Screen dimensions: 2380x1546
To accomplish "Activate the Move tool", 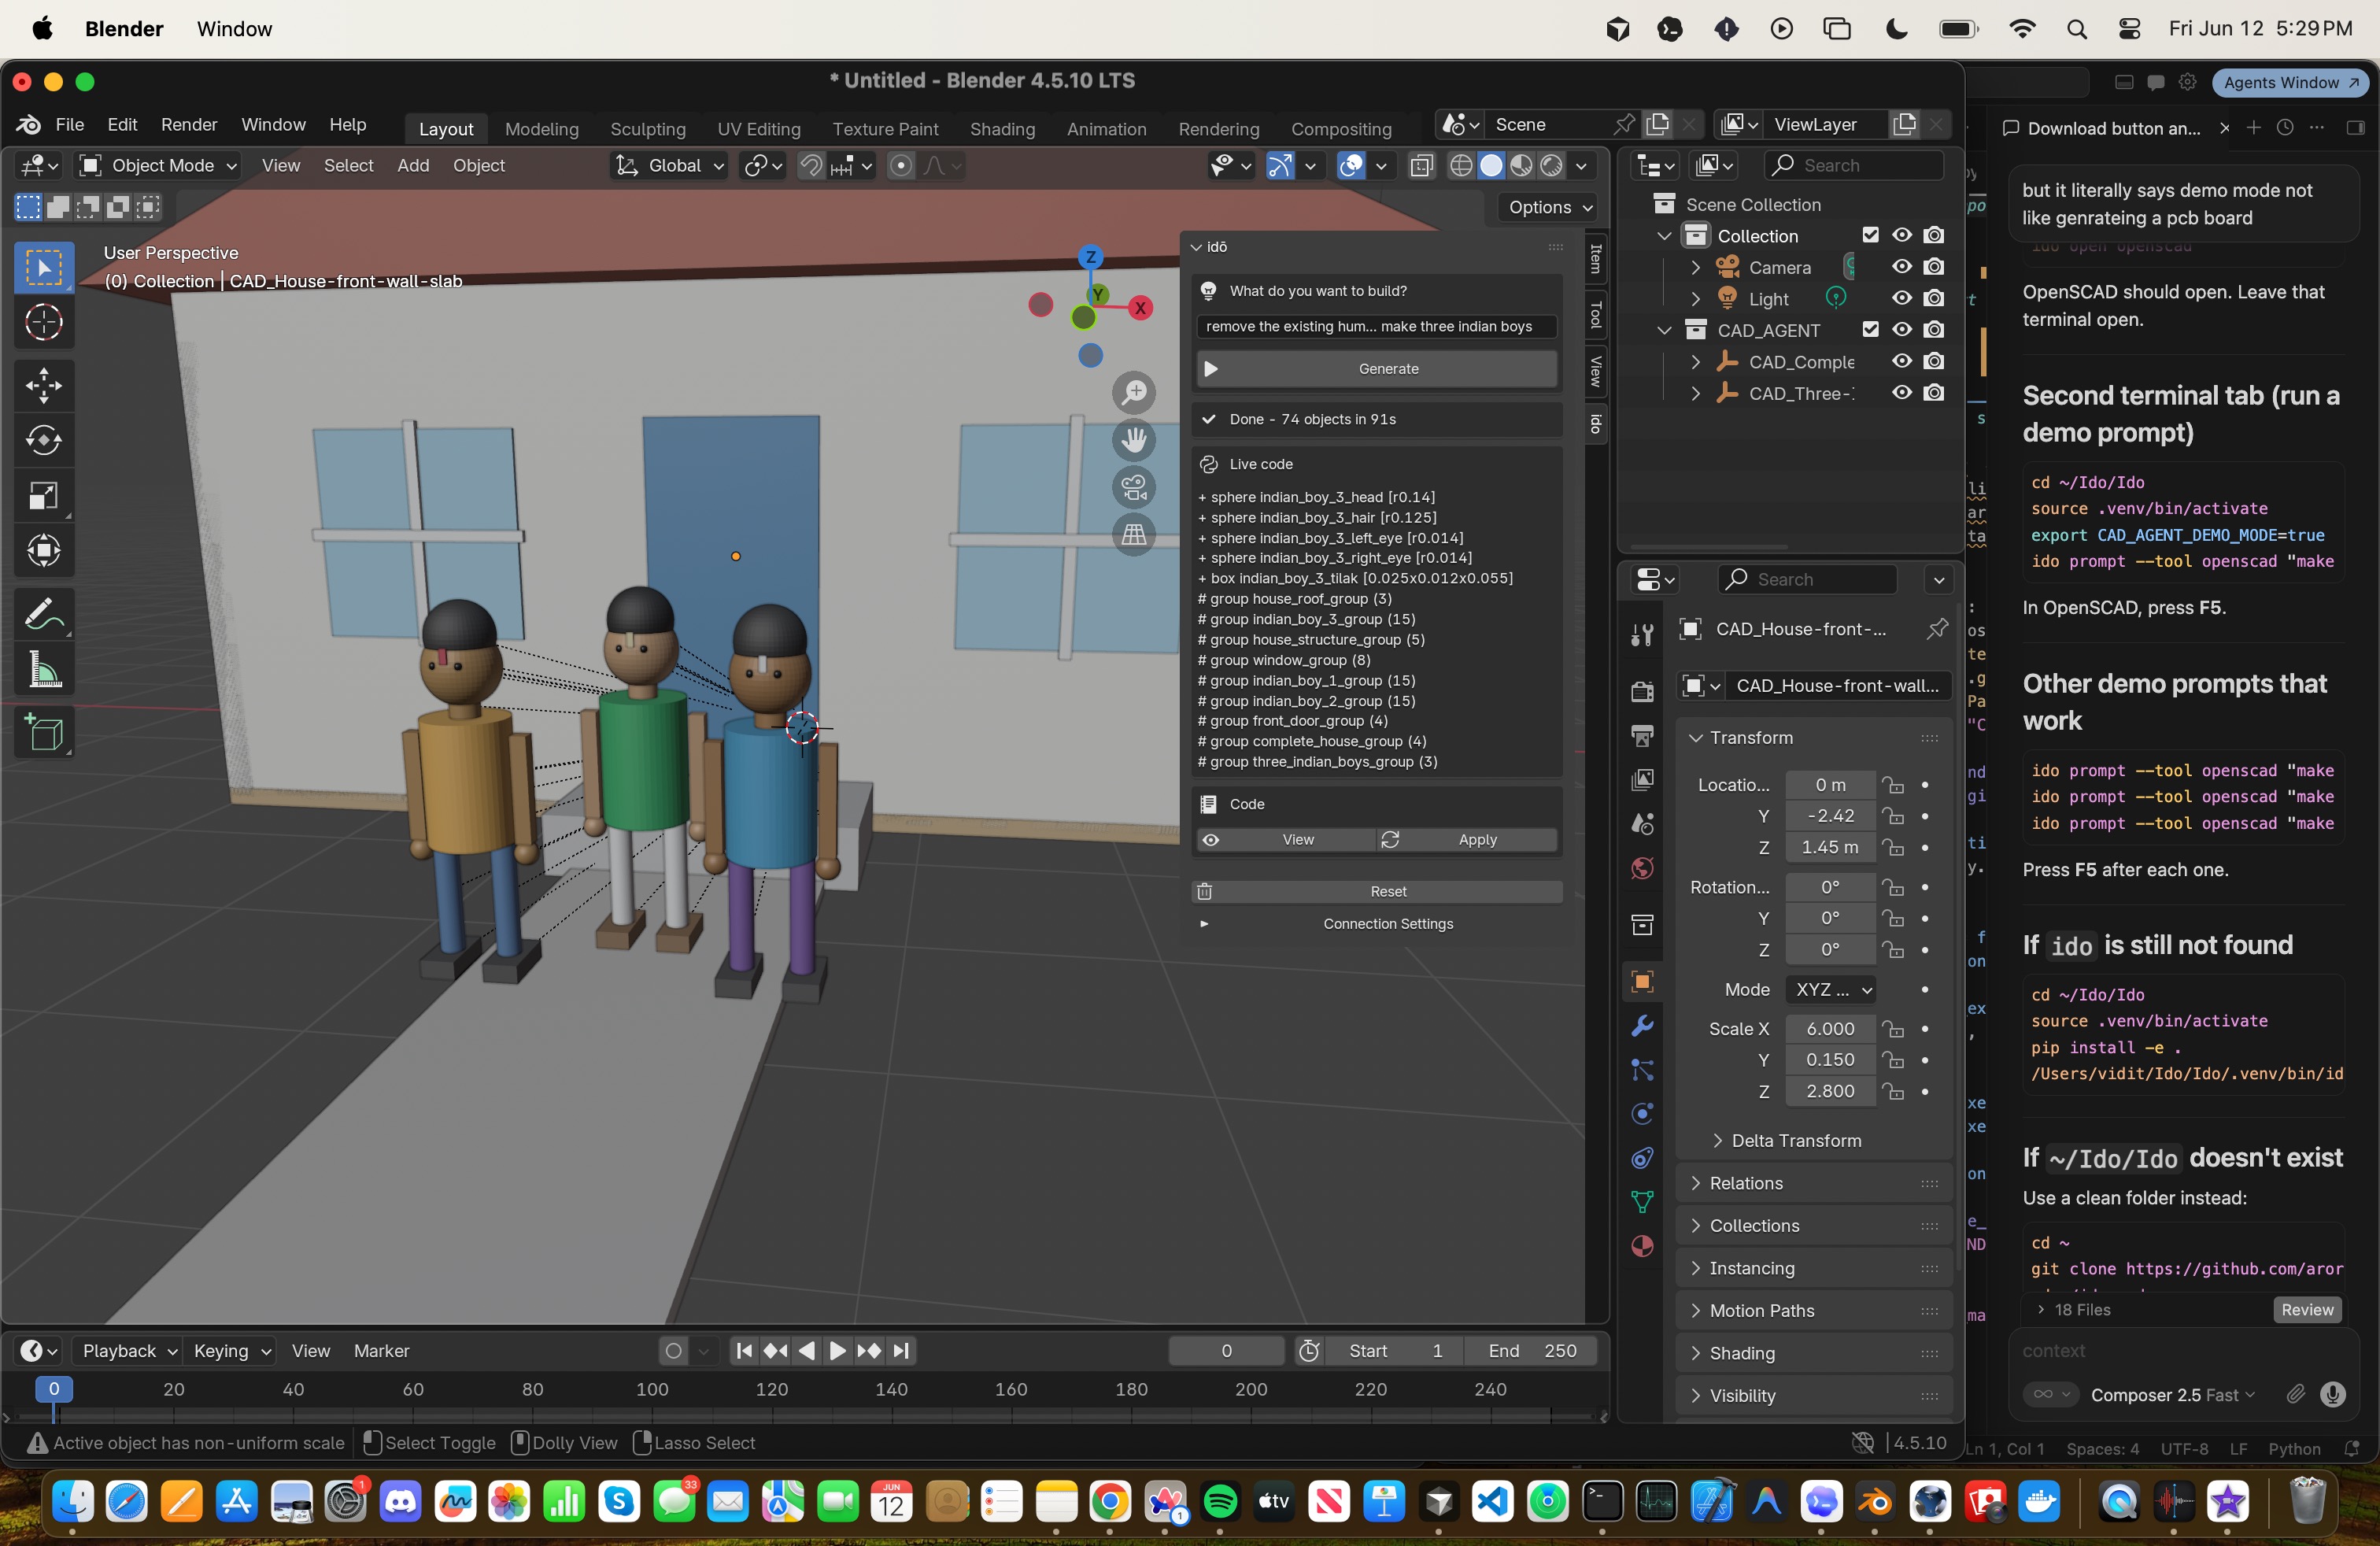I will (44, 386).
